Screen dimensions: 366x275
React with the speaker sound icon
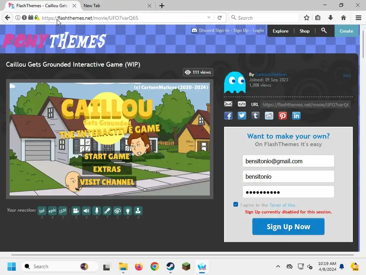pyautogui.click(x=86, y=211)
